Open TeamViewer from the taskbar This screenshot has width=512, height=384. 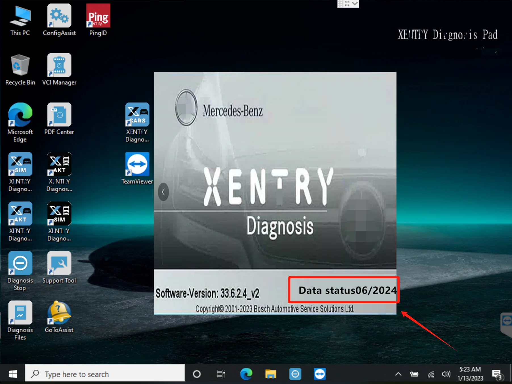tap(320, 374)
